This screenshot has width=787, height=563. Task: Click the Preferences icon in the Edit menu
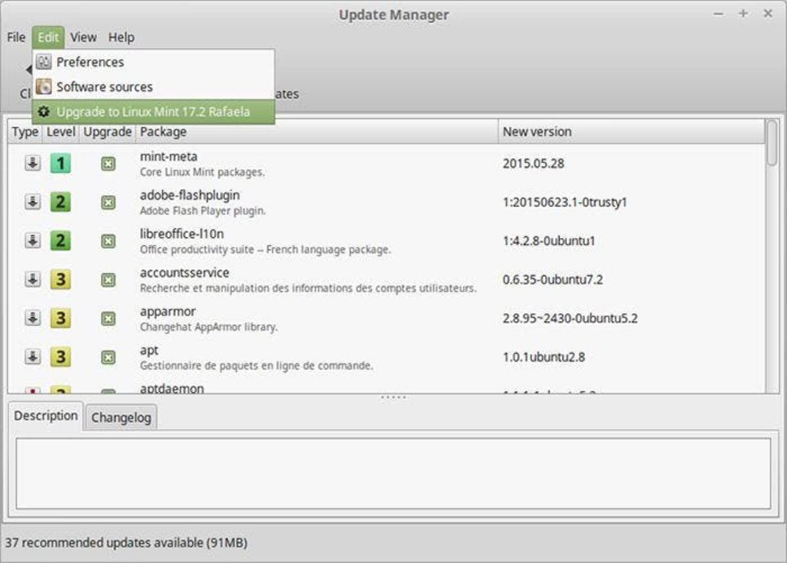click(x=44, y=62)
